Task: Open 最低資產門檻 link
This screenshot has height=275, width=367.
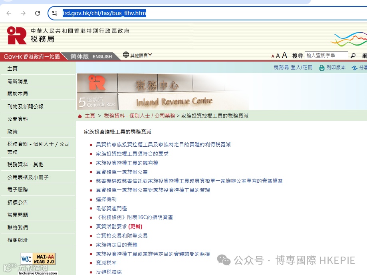Action: [x=111, y=208]
